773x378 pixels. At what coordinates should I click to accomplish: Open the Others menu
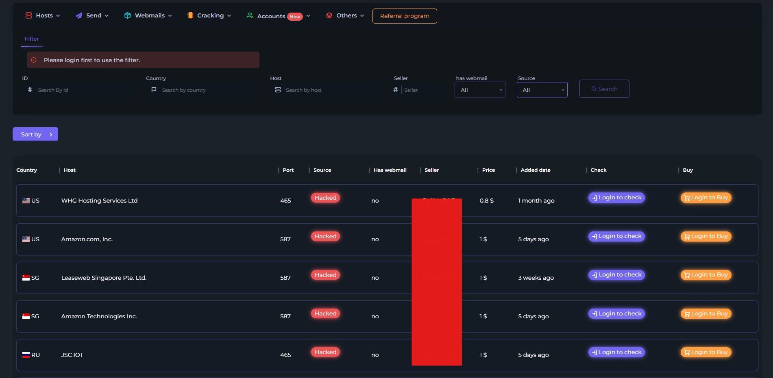coord(345,15)
